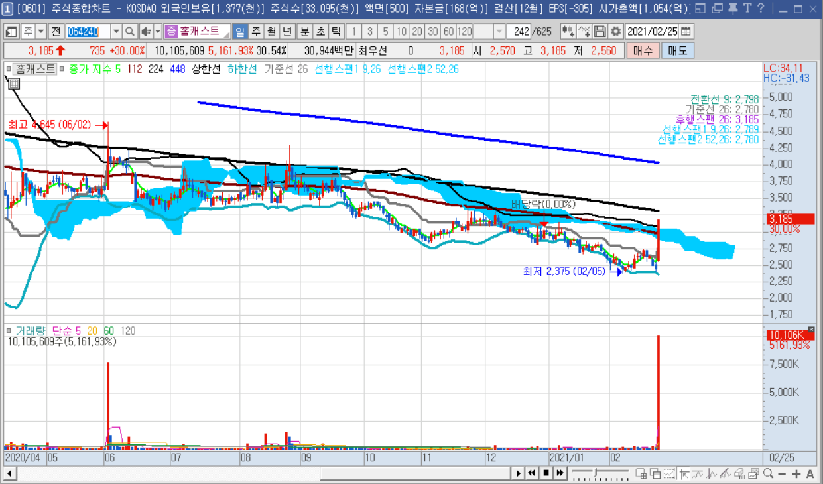The height and width of the screenshot is (484, 823).
Task: Toggle the small box before 홈캐스트 legend
Action: (9, 69)
